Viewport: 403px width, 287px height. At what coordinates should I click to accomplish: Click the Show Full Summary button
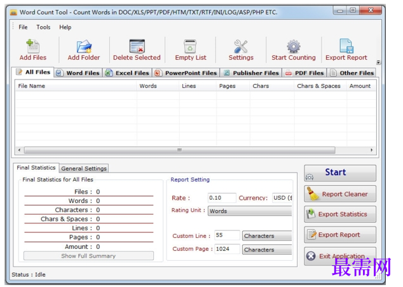tap(88, 256)
